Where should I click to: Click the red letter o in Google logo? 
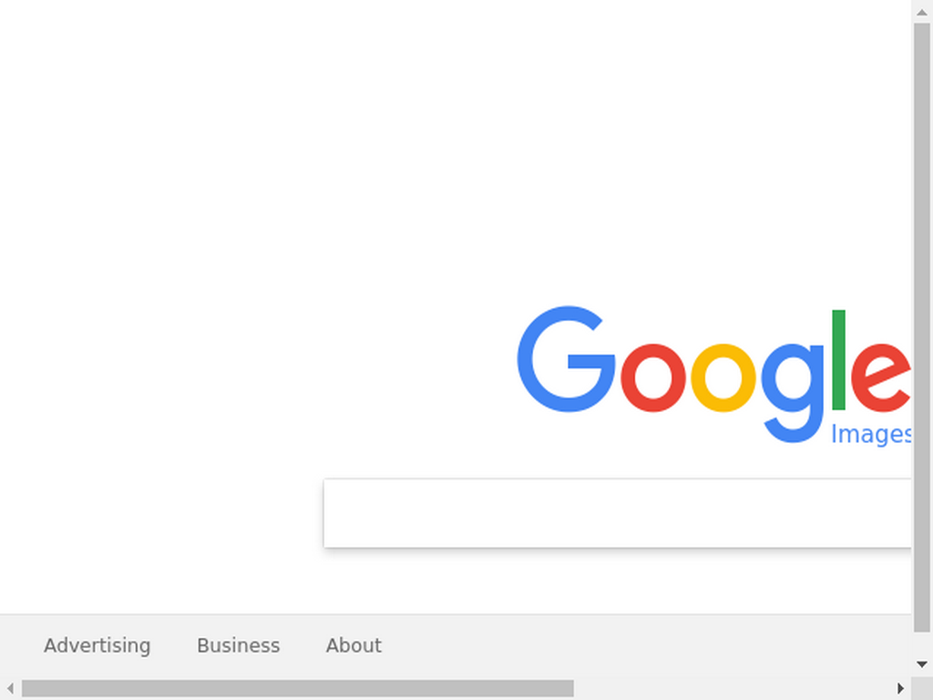click(653, 378)
